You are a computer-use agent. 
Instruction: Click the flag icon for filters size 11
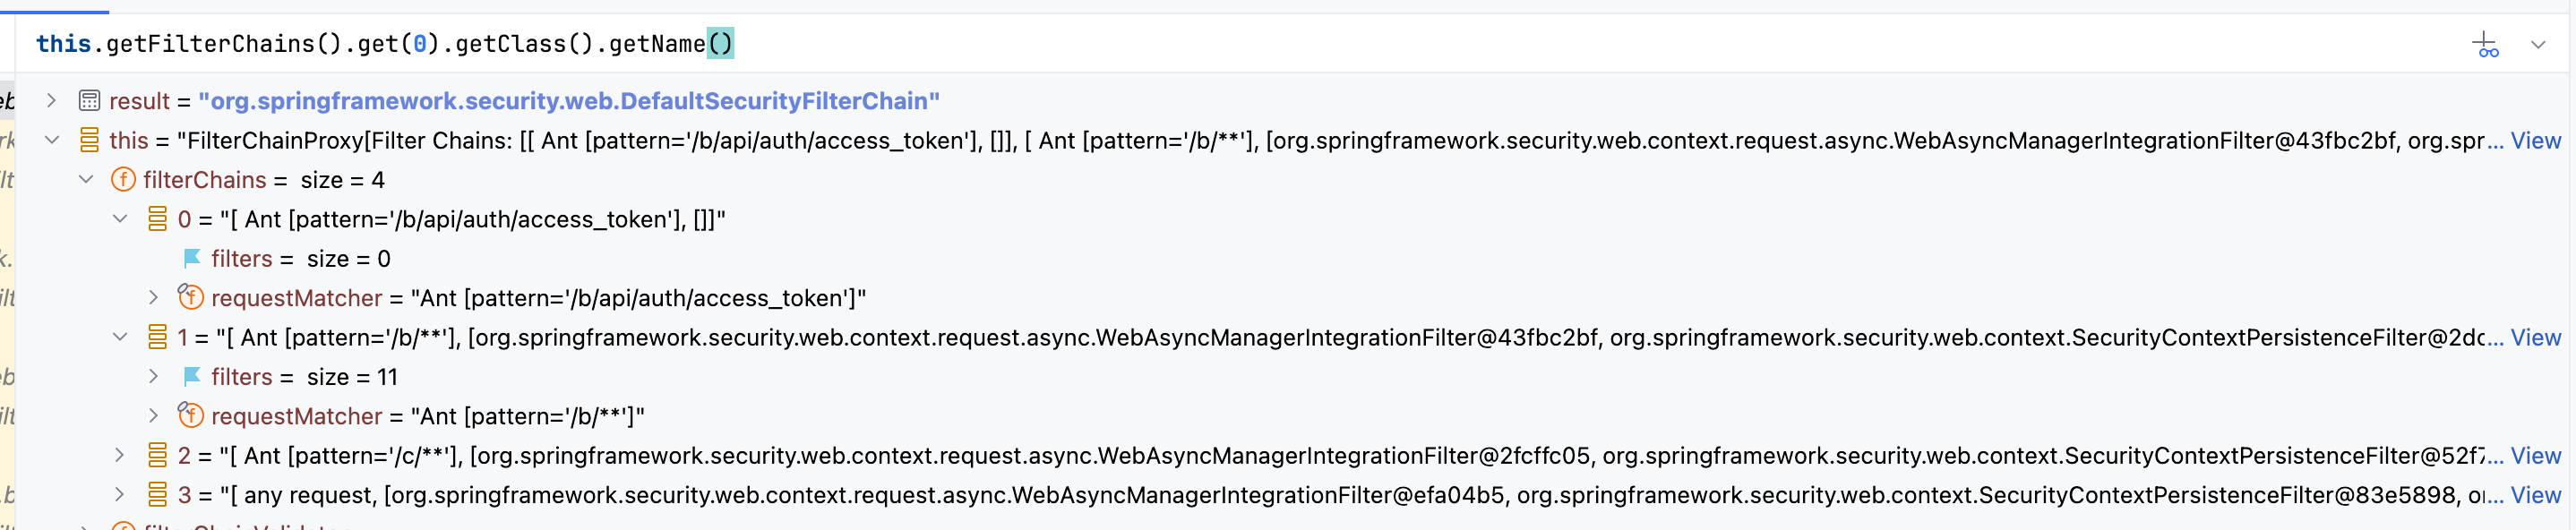(192, 377)
